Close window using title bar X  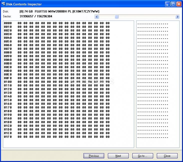coord(179,4)
